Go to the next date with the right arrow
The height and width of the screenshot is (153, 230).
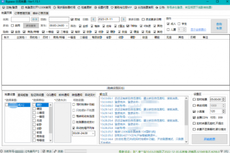coord(123,19)
